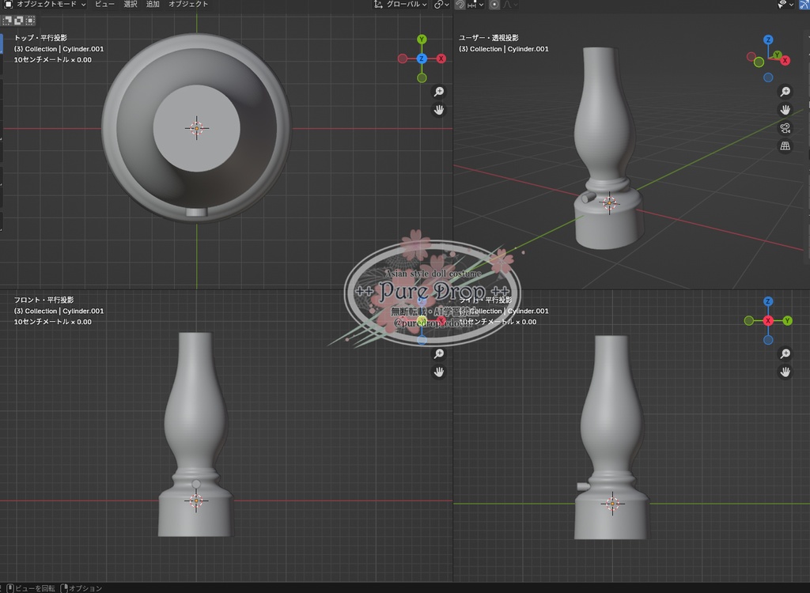Open the proportional editing falloff dropdown
The width and height of the screenshot is (810, 593).
pos(510,4)
